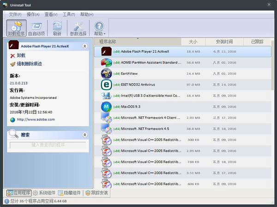Select the Visual C++ 2008 Redistrib 606 KB icon
This screenshot has width=277, height=207.
point(106,184)
